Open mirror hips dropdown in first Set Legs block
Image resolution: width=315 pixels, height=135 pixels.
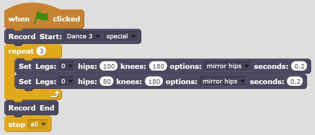(228, 66)
